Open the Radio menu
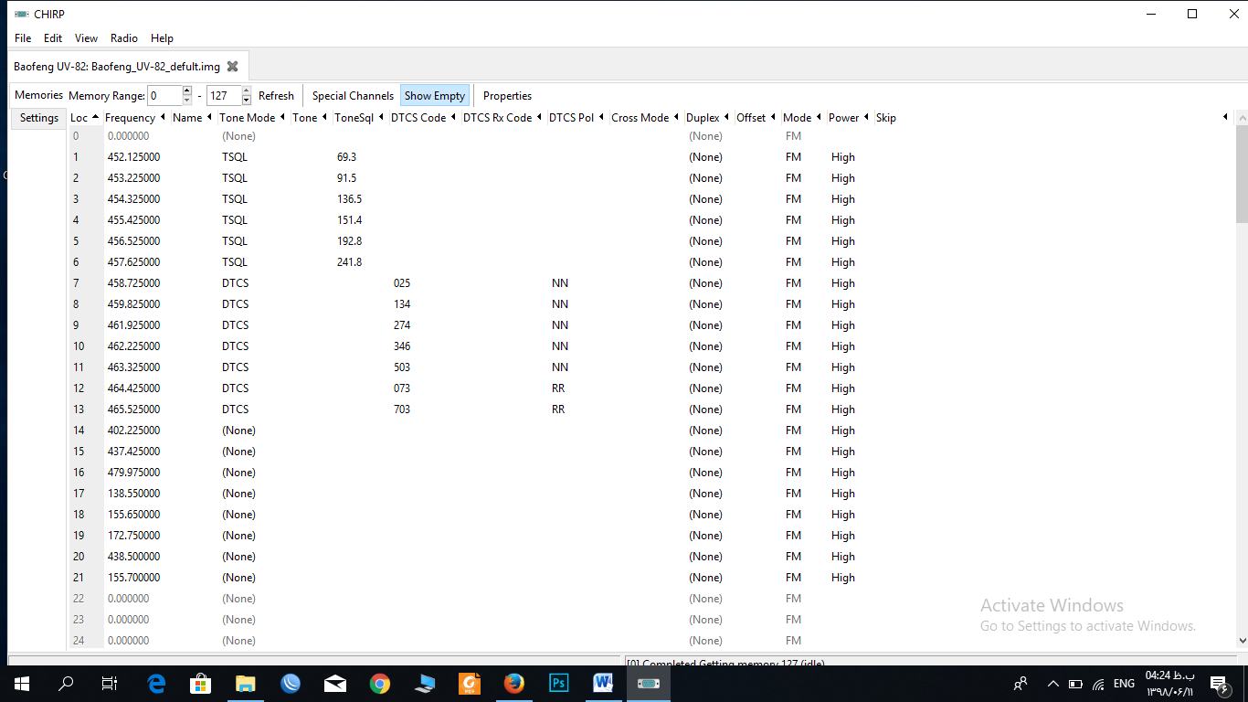Screen dimensions: 1248x702 point(123,38)
